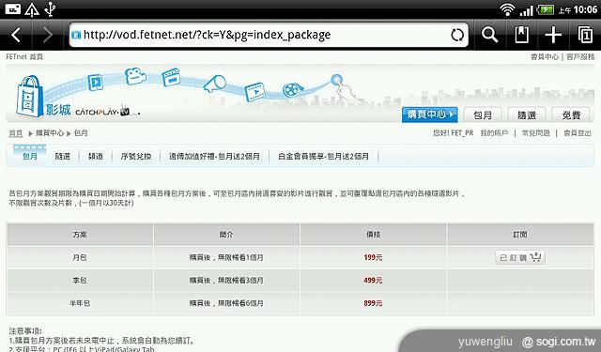
Task: Reload the page with the refresh icon
Action: [457, 35]
